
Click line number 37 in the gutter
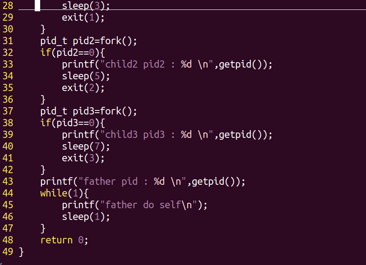(x=8, y=111)
